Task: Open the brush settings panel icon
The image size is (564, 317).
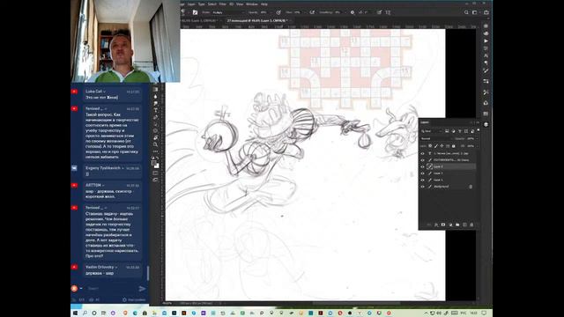Action: [195, 12]
